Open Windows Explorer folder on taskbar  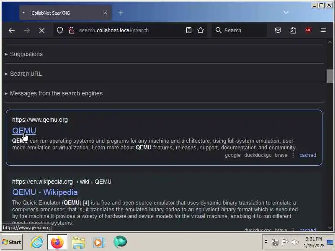point(78,243)
